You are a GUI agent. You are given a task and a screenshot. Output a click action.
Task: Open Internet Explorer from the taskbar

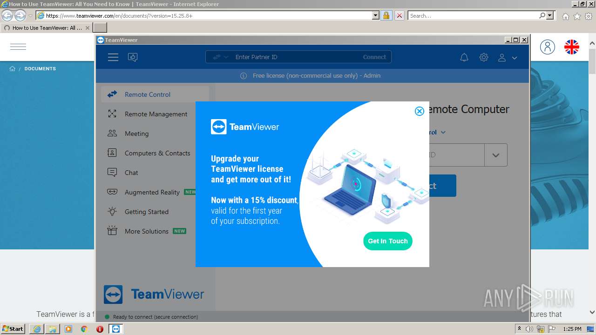tap(37, 329)
